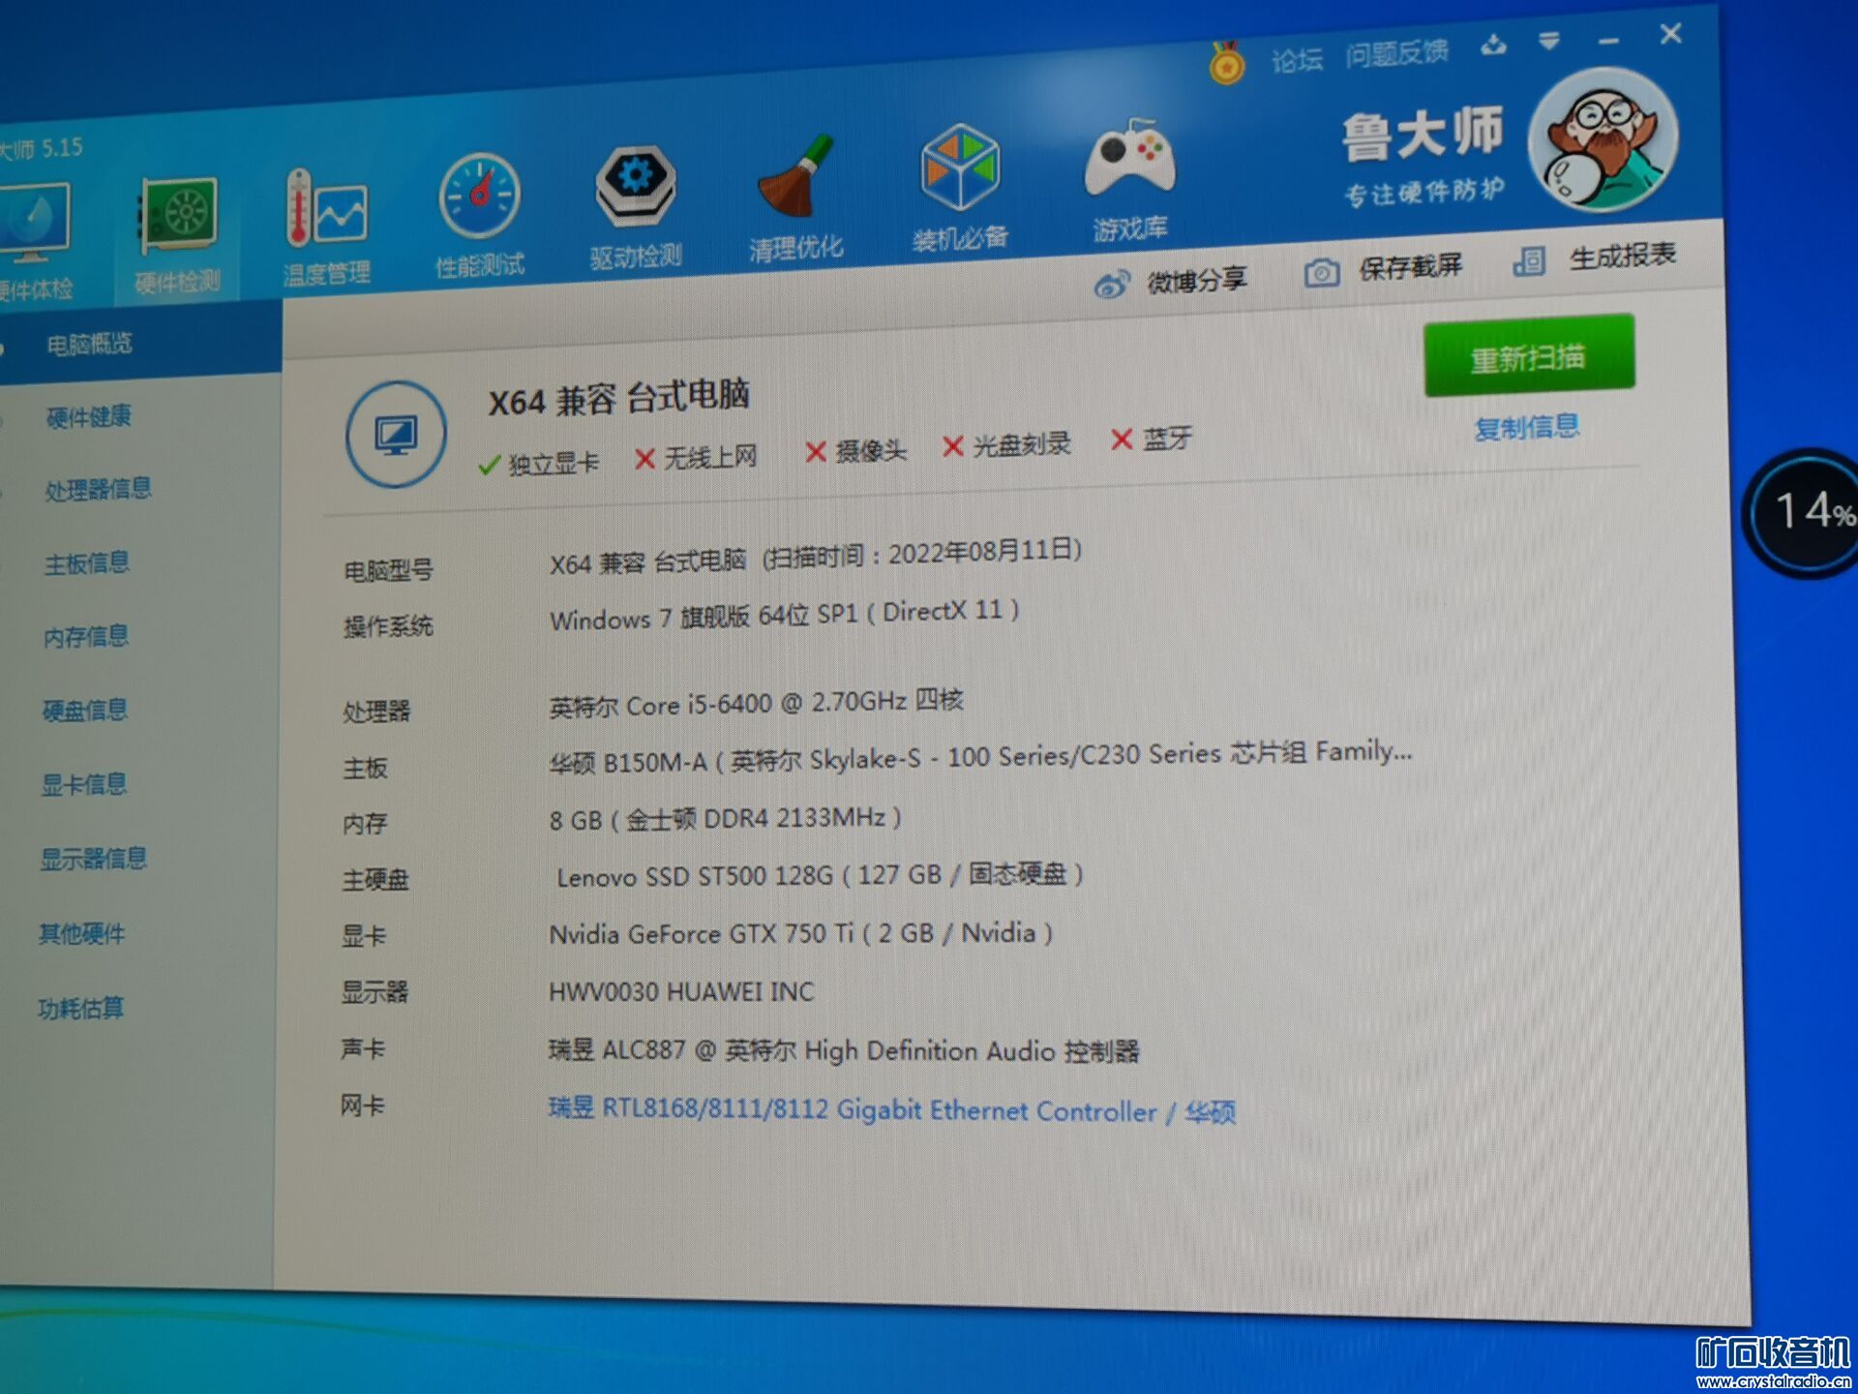The height and width of the screenshot is (1394, 1858).
Task: Click the Lenovo SSD ST500 128G text
Action: pos(820,876)
